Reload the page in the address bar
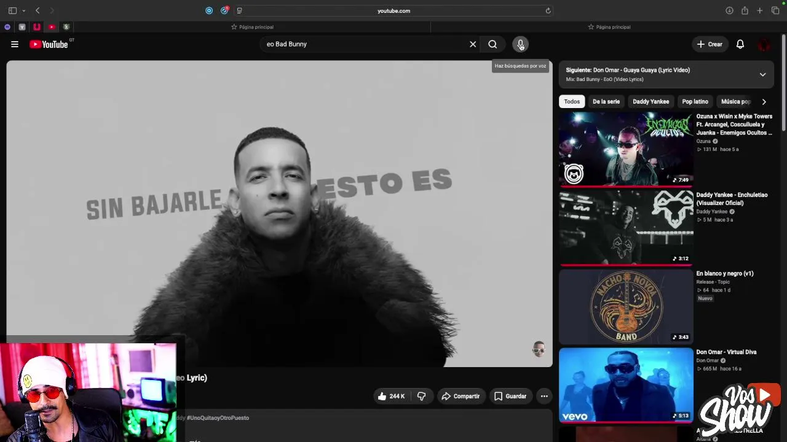 (x=548, y=10)
